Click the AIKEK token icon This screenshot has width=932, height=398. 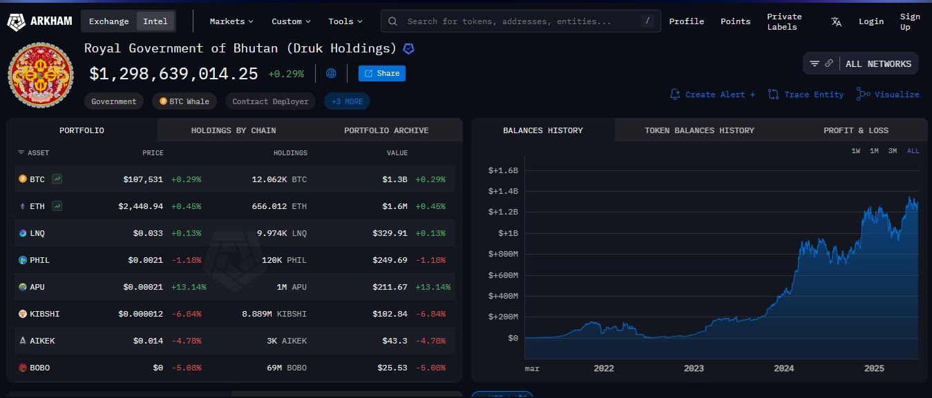click(23, 341)
